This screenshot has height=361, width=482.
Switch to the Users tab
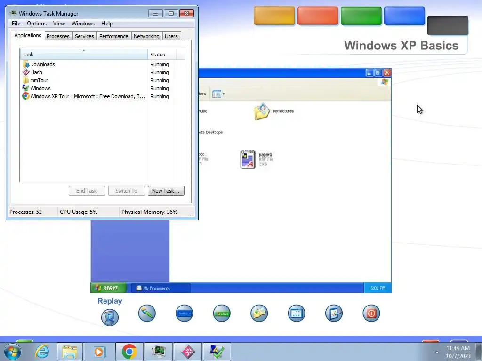click(171, 36)
